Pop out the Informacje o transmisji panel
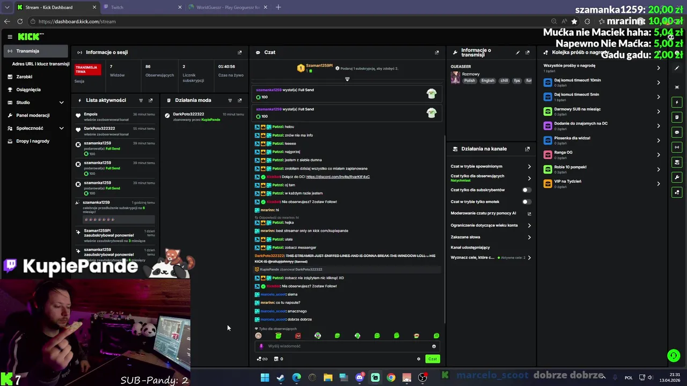This screenshot has width=687, height=386. (x=527, y=53)
